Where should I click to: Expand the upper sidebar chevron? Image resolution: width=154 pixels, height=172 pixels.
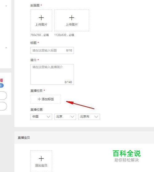6,6
